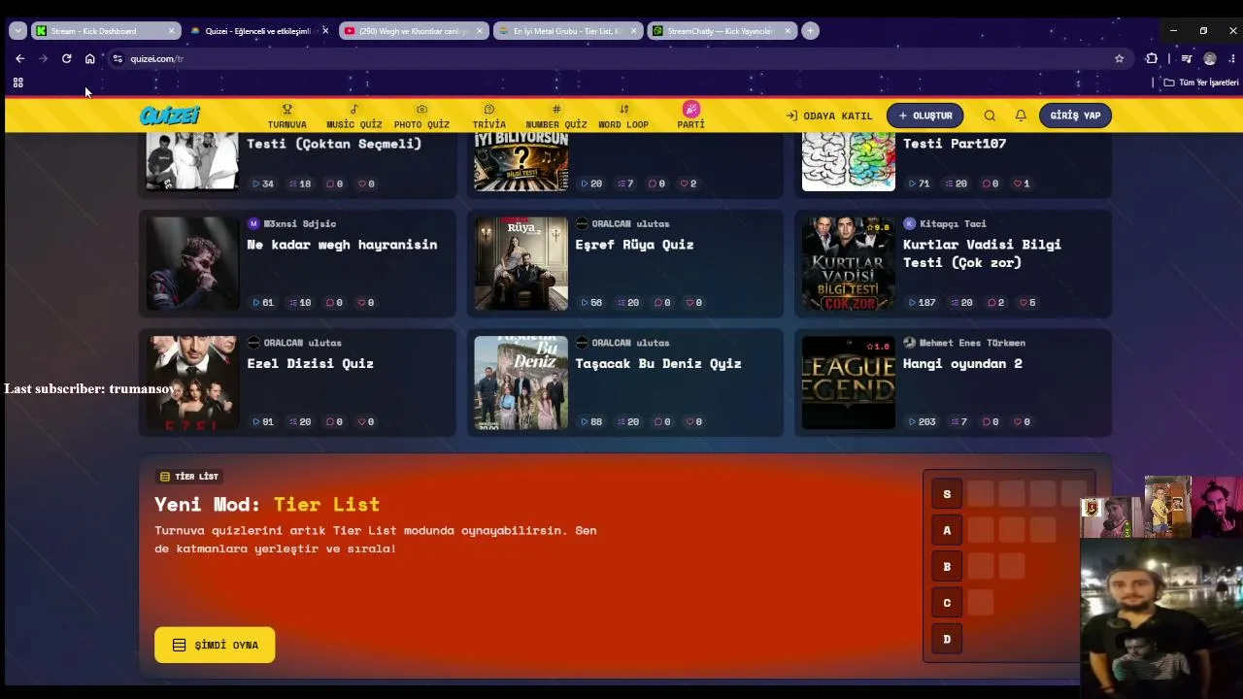Open the Trivia question icon
The height and width of the screenshot is (699, 1243).
click(489, 109)
